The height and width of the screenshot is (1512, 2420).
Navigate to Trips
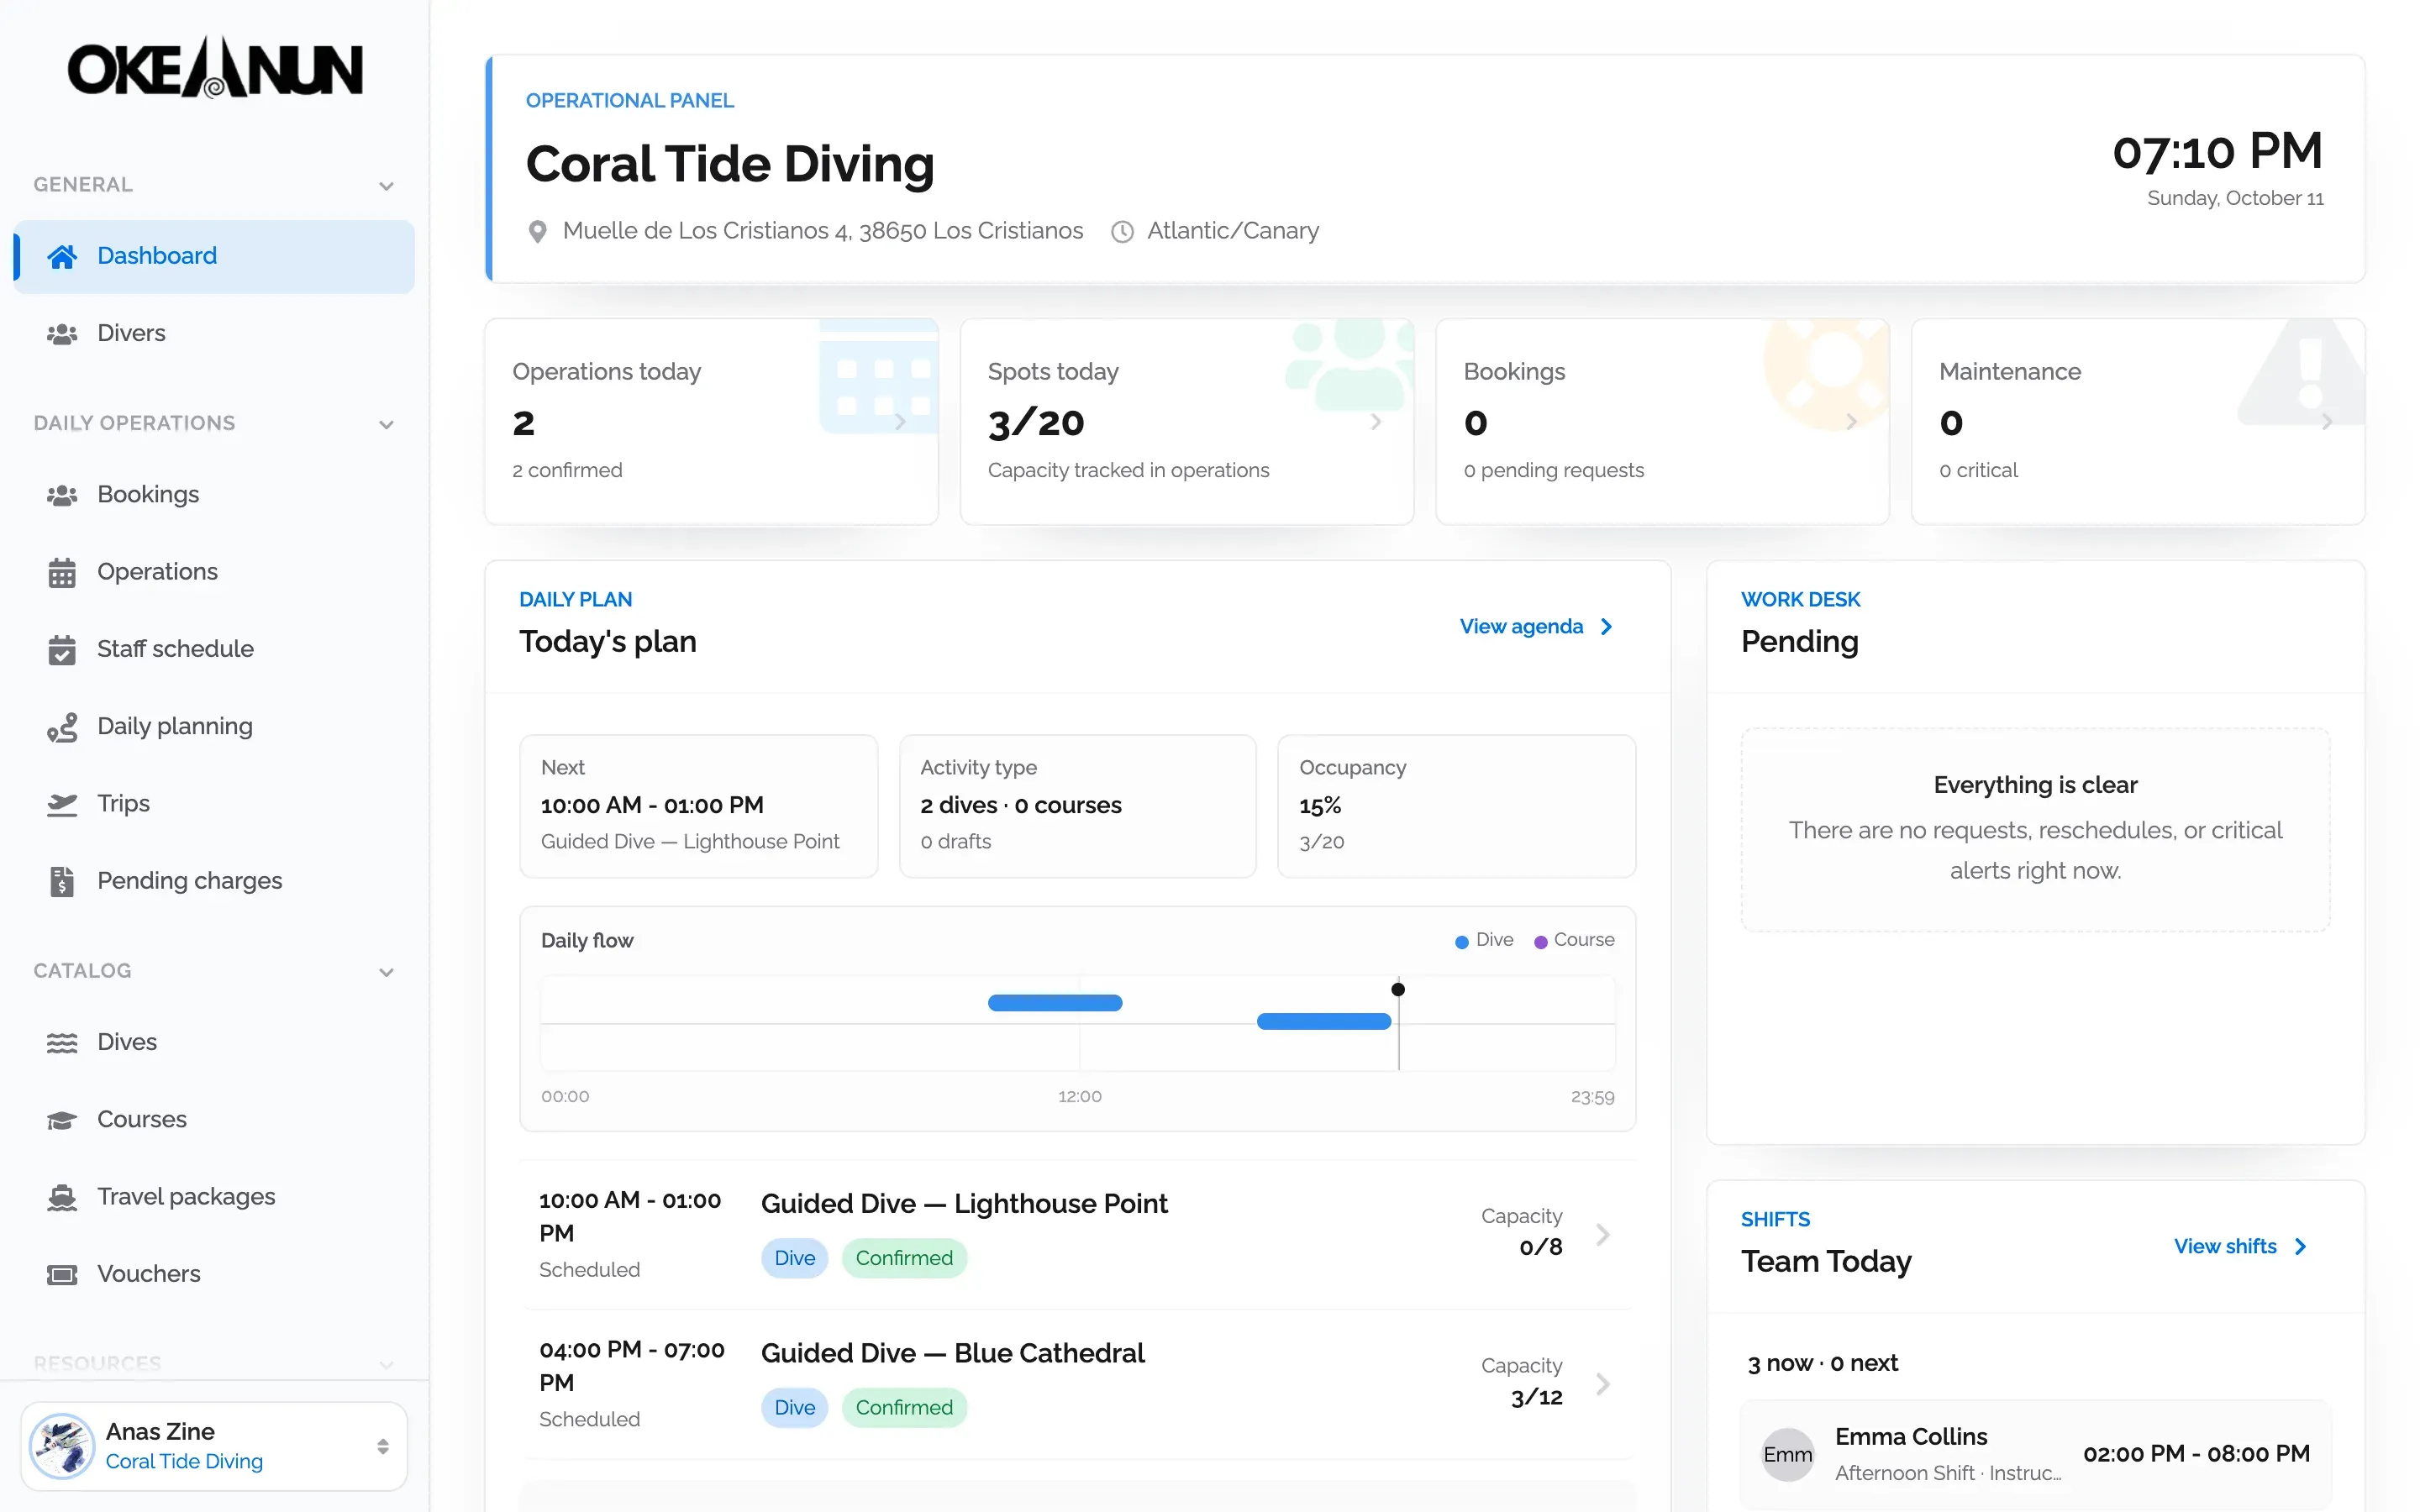pyautogui.click(x=214, y=804)
